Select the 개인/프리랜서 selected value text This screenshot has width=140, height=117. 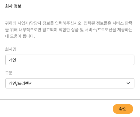click(x=20, y=83)
